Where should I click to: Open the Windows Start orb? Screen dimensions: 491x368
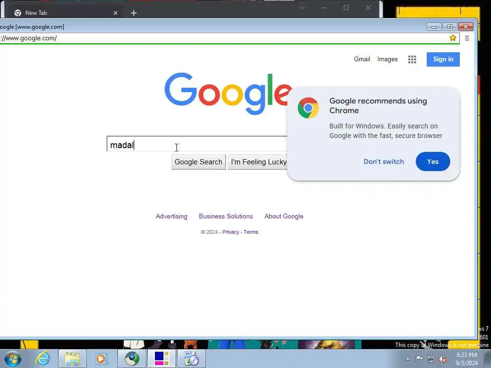[x=13, y=358]
